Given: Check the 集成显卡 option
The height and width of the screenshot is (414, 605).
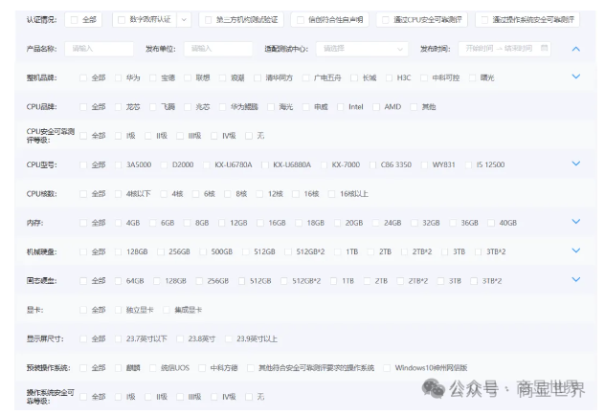Looking at the screenshot, I should pyautogui.click(x=167, y=310).
